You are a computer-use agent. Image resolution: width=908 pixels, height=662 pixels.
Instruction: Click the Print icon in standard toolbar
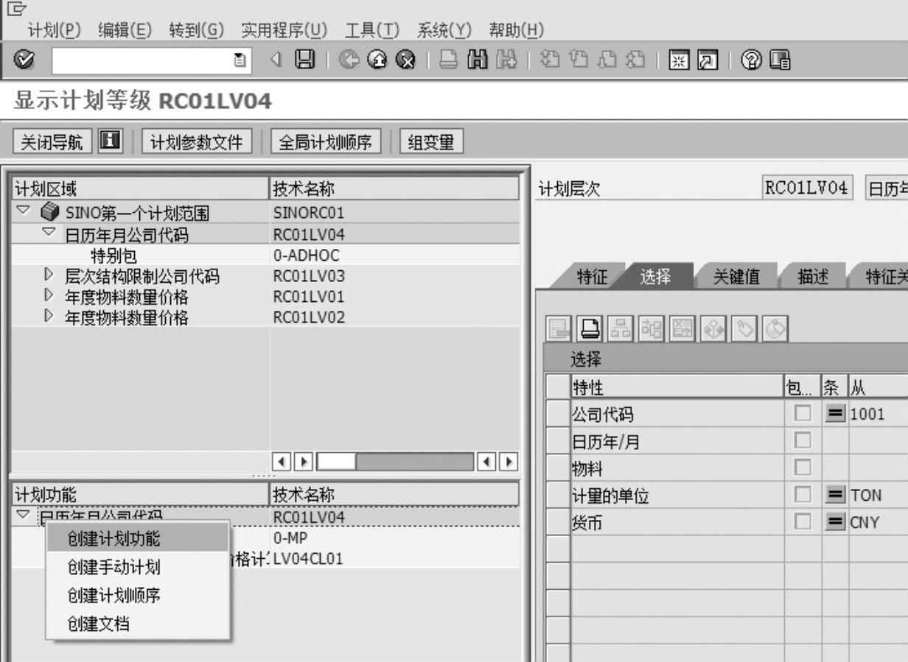(448, 60)
